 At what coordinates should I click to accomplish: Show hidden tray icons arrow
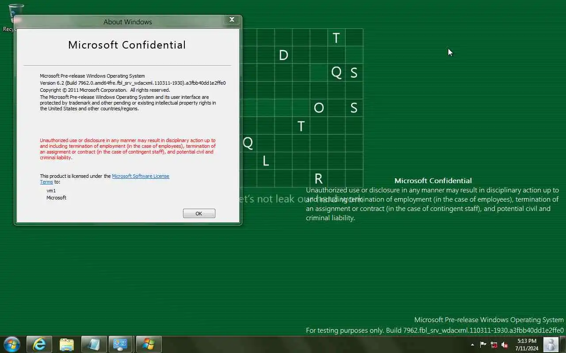tap(472, 345)
